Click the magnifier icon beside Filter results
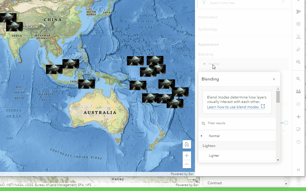The image size is (306, 191). click(203, 123)
